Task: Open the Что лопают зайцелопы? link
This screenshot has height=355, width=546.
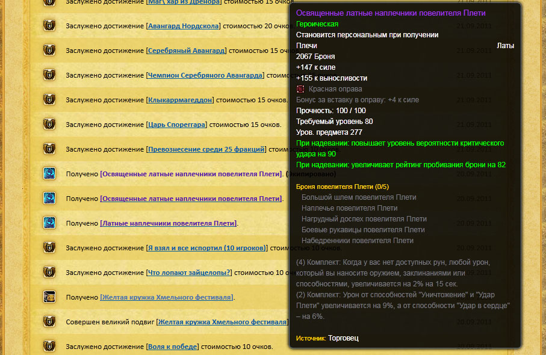Action: point(189,273)
